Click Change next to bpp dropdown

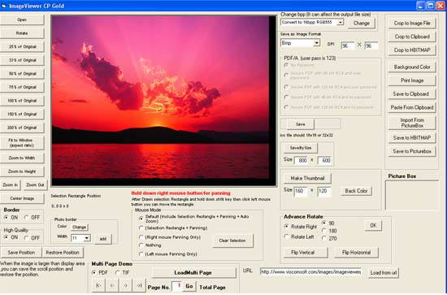click(x=362, y=23)
